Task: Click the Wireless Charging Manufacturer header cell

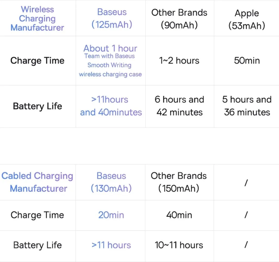Action: click(x=37, y=18)
